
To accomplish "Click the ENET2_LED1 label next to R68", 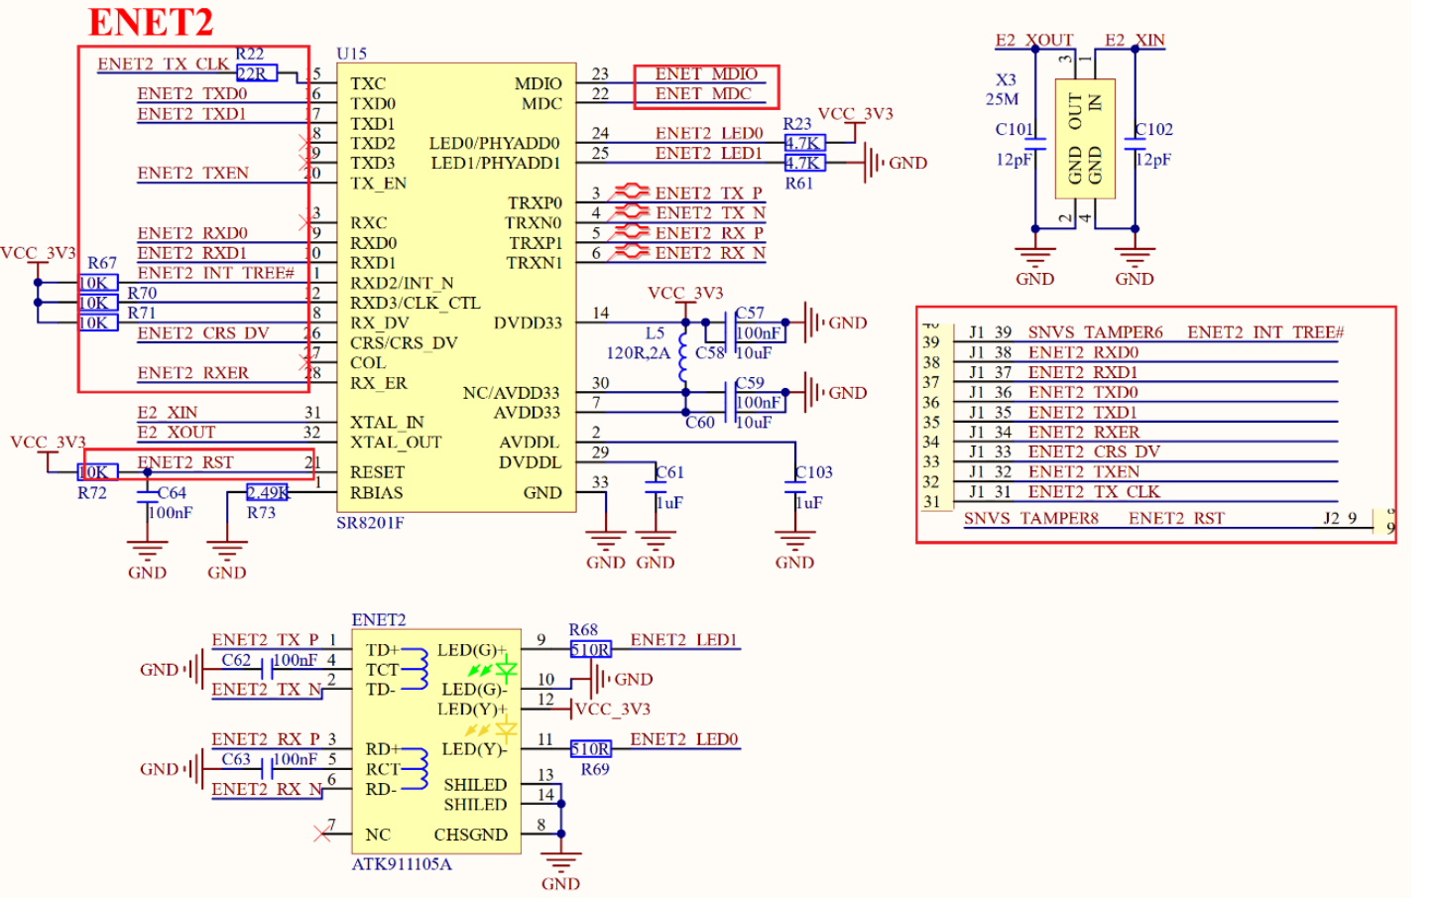I will (684, 640).
